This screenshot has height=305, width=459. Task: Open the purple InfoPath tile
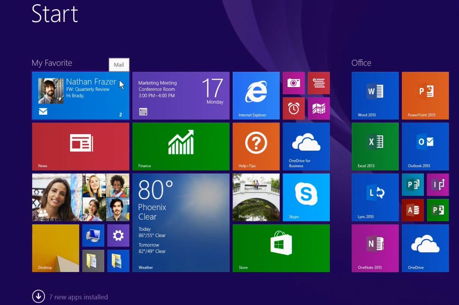tap(438, 185)
